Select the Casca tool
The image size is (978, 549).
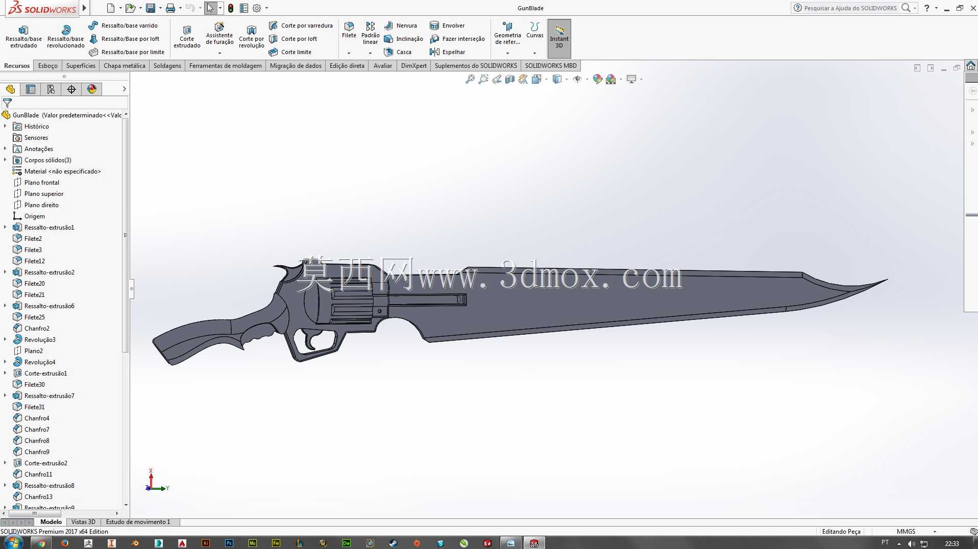click(398, 52)
